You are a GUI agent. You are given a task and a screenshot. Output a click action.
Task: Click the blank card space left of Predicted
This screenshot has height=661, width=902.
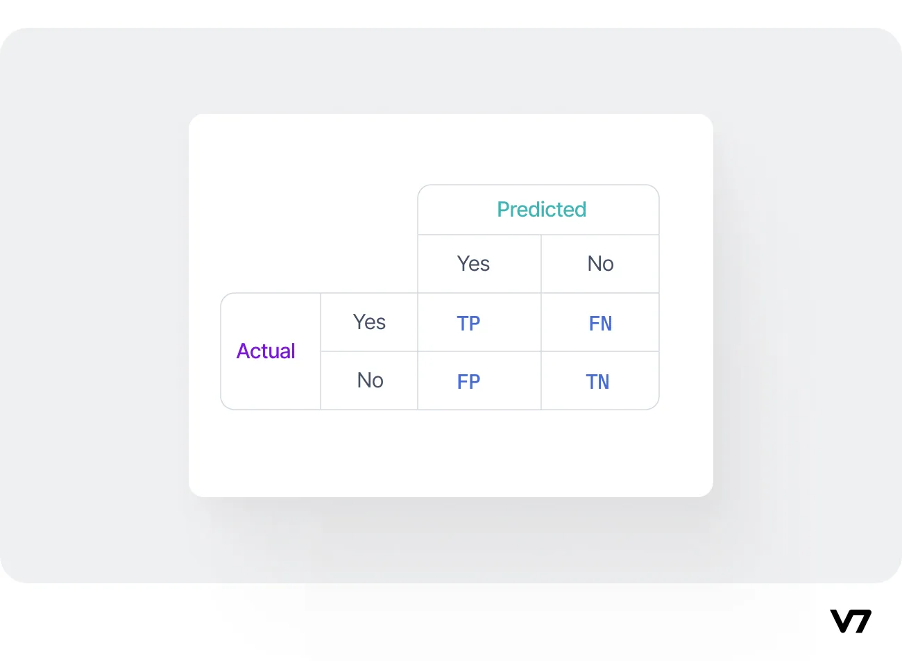pos(303,208)
